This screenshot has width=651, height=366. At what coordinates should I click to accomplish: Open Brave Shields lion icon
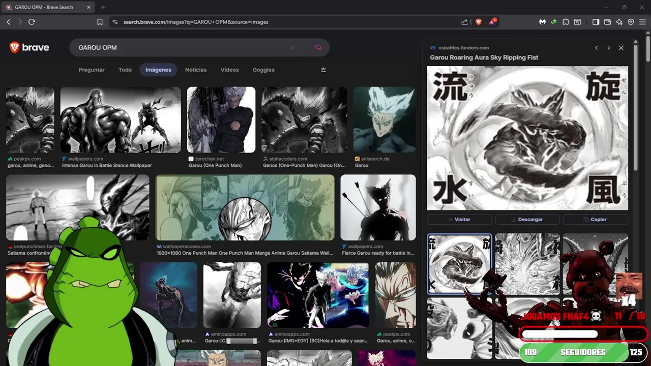pos(478,22)
